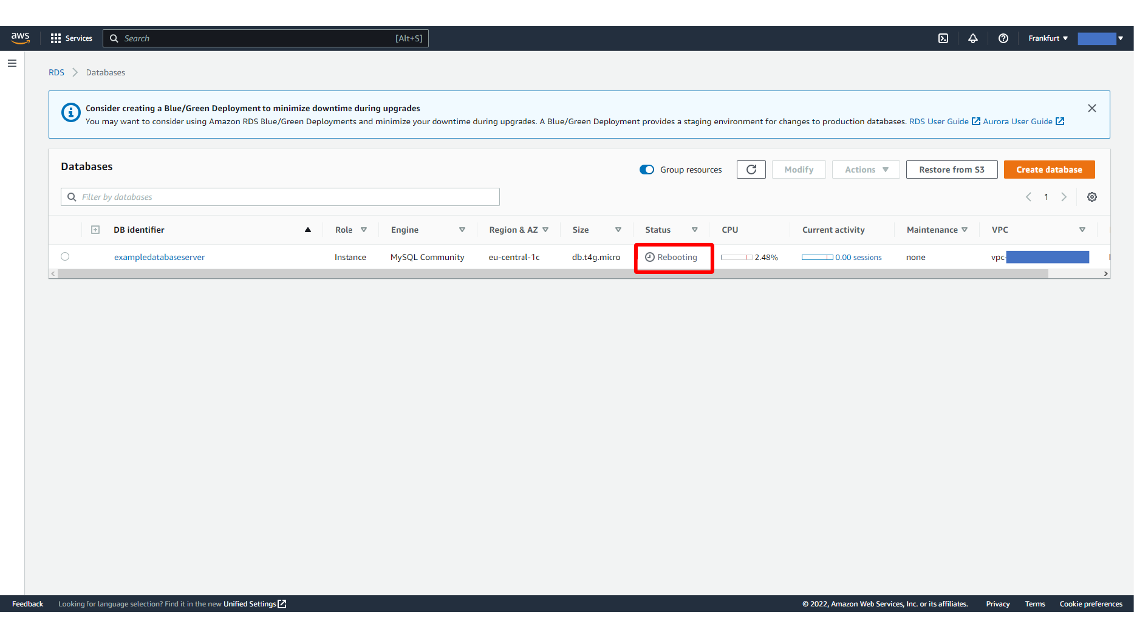
Task: Click the scrollbar right arrow
Action: click(1105, 274)
